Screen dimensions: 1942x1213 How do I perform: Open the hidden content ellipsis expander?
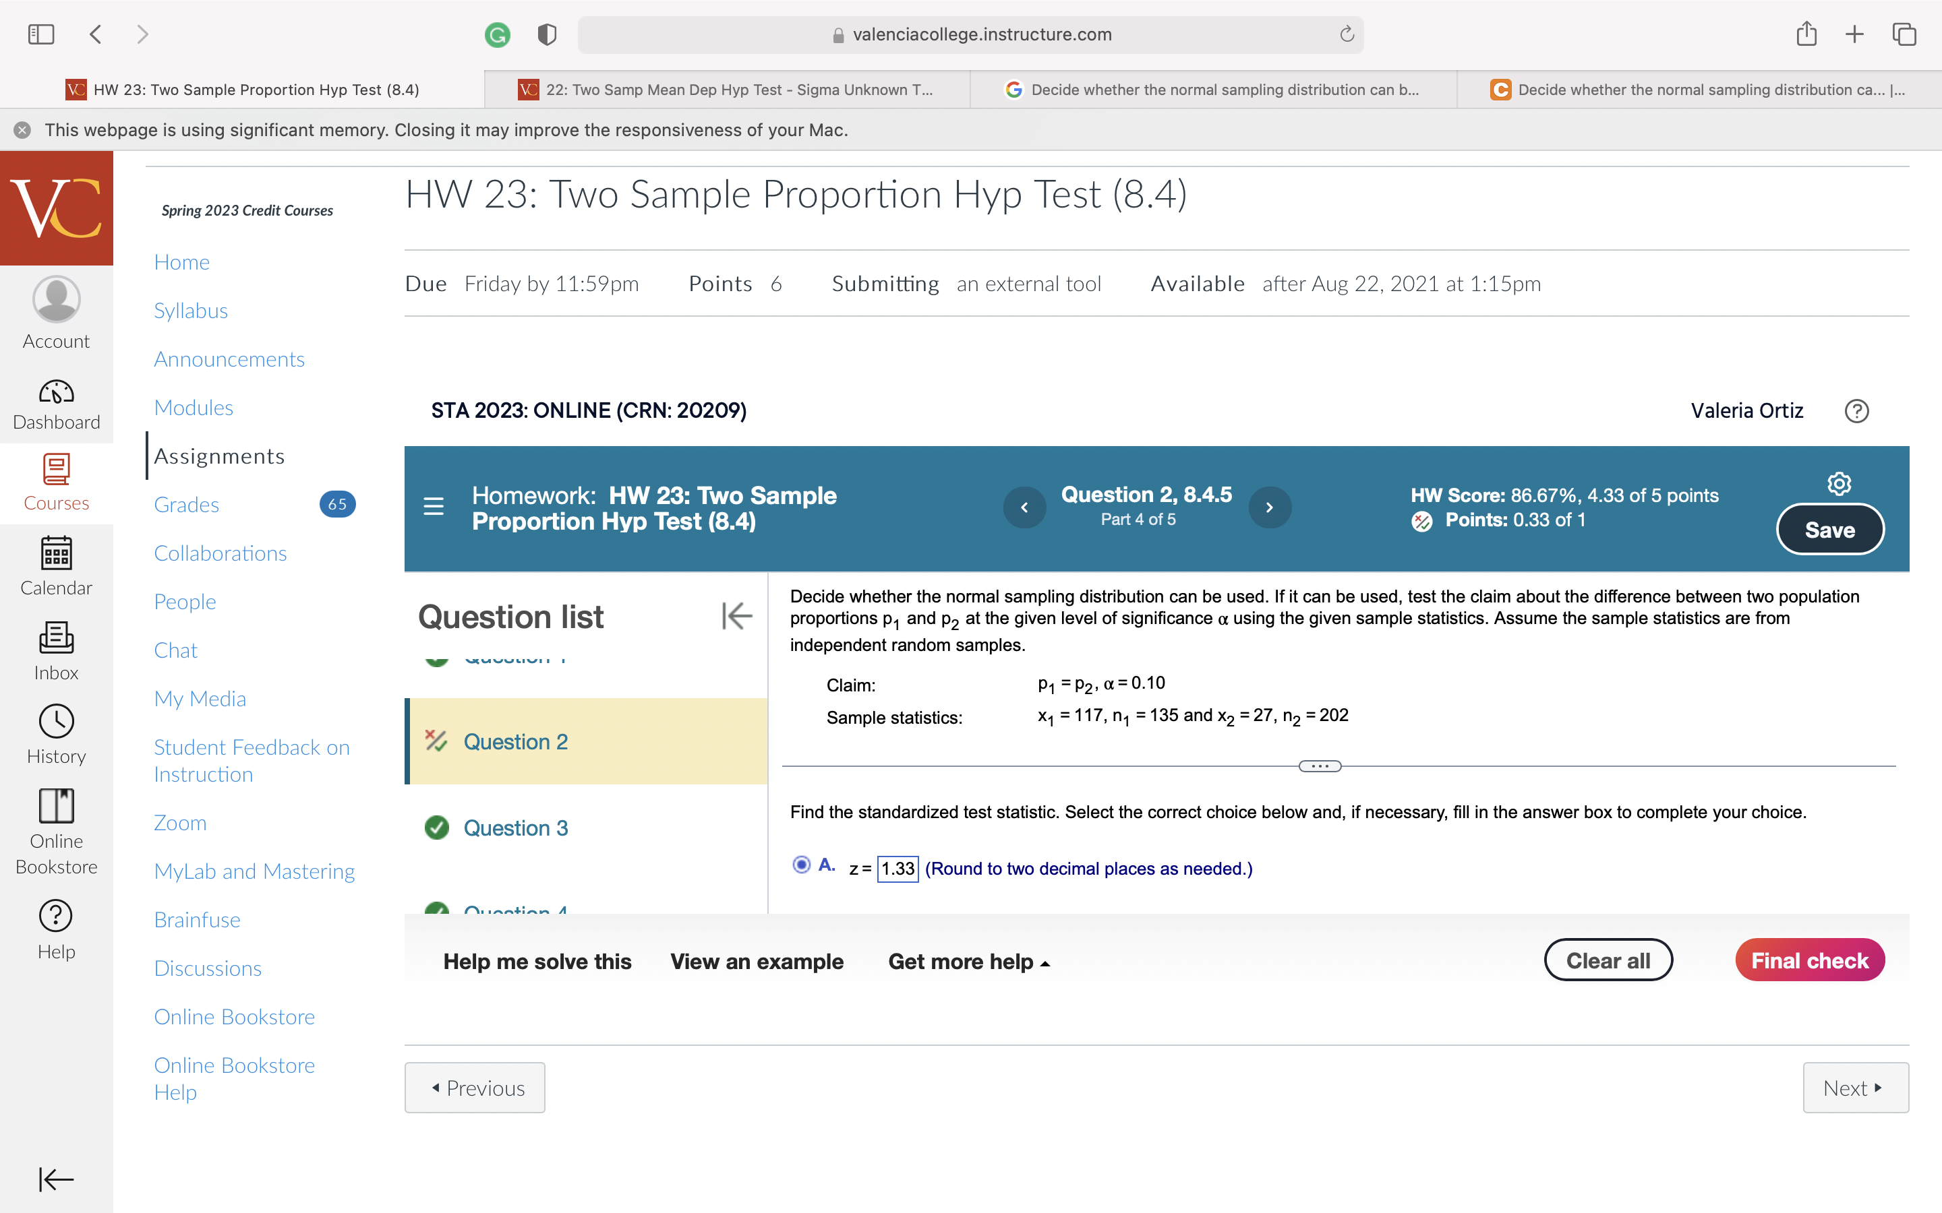click(x=1321, y=766)
